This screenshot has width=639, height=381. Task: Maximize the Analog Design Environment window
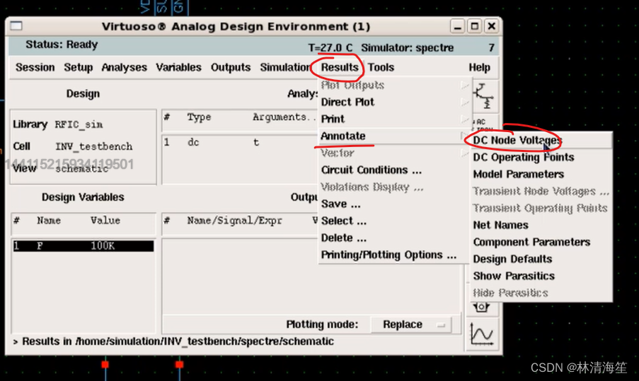pos(474,26)
